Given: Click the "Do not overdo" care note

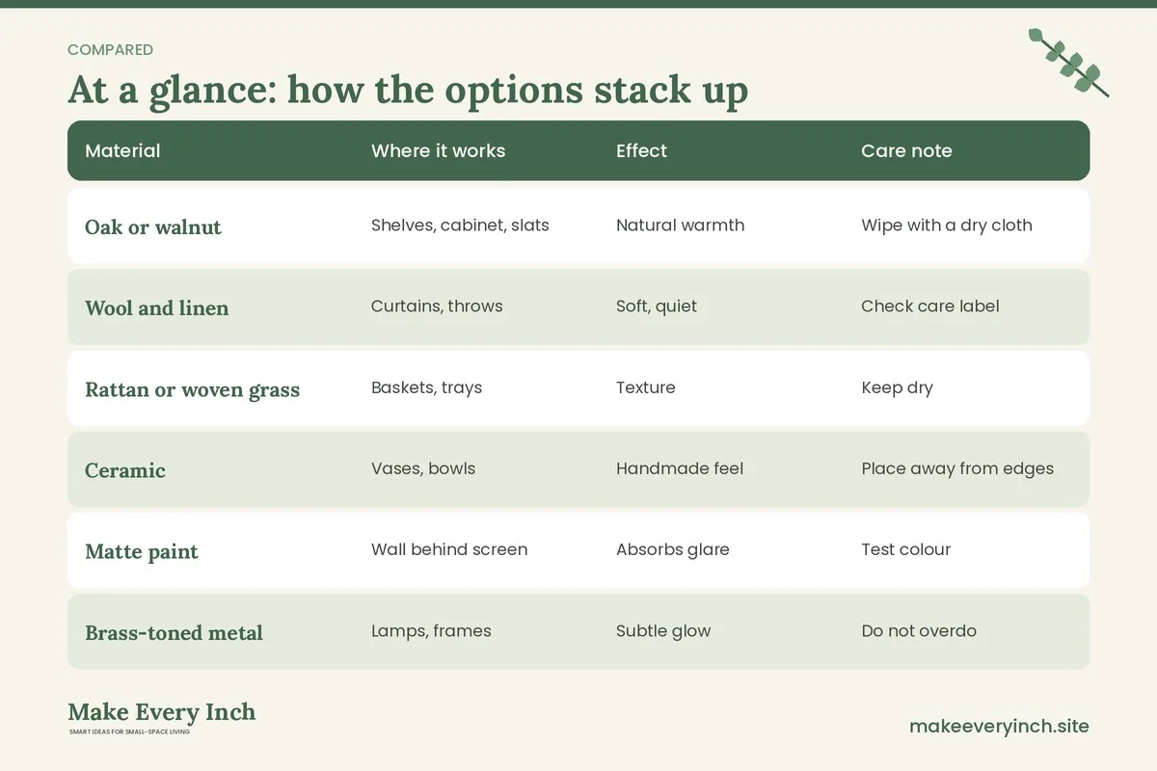Looking at the screenshot, I should tap(919, 630).
